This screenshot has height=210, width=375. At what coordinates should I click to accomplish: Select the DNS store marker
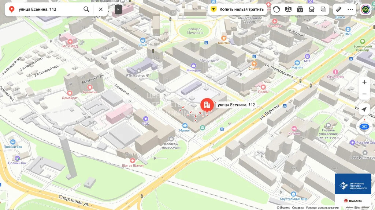coord(348,29)
